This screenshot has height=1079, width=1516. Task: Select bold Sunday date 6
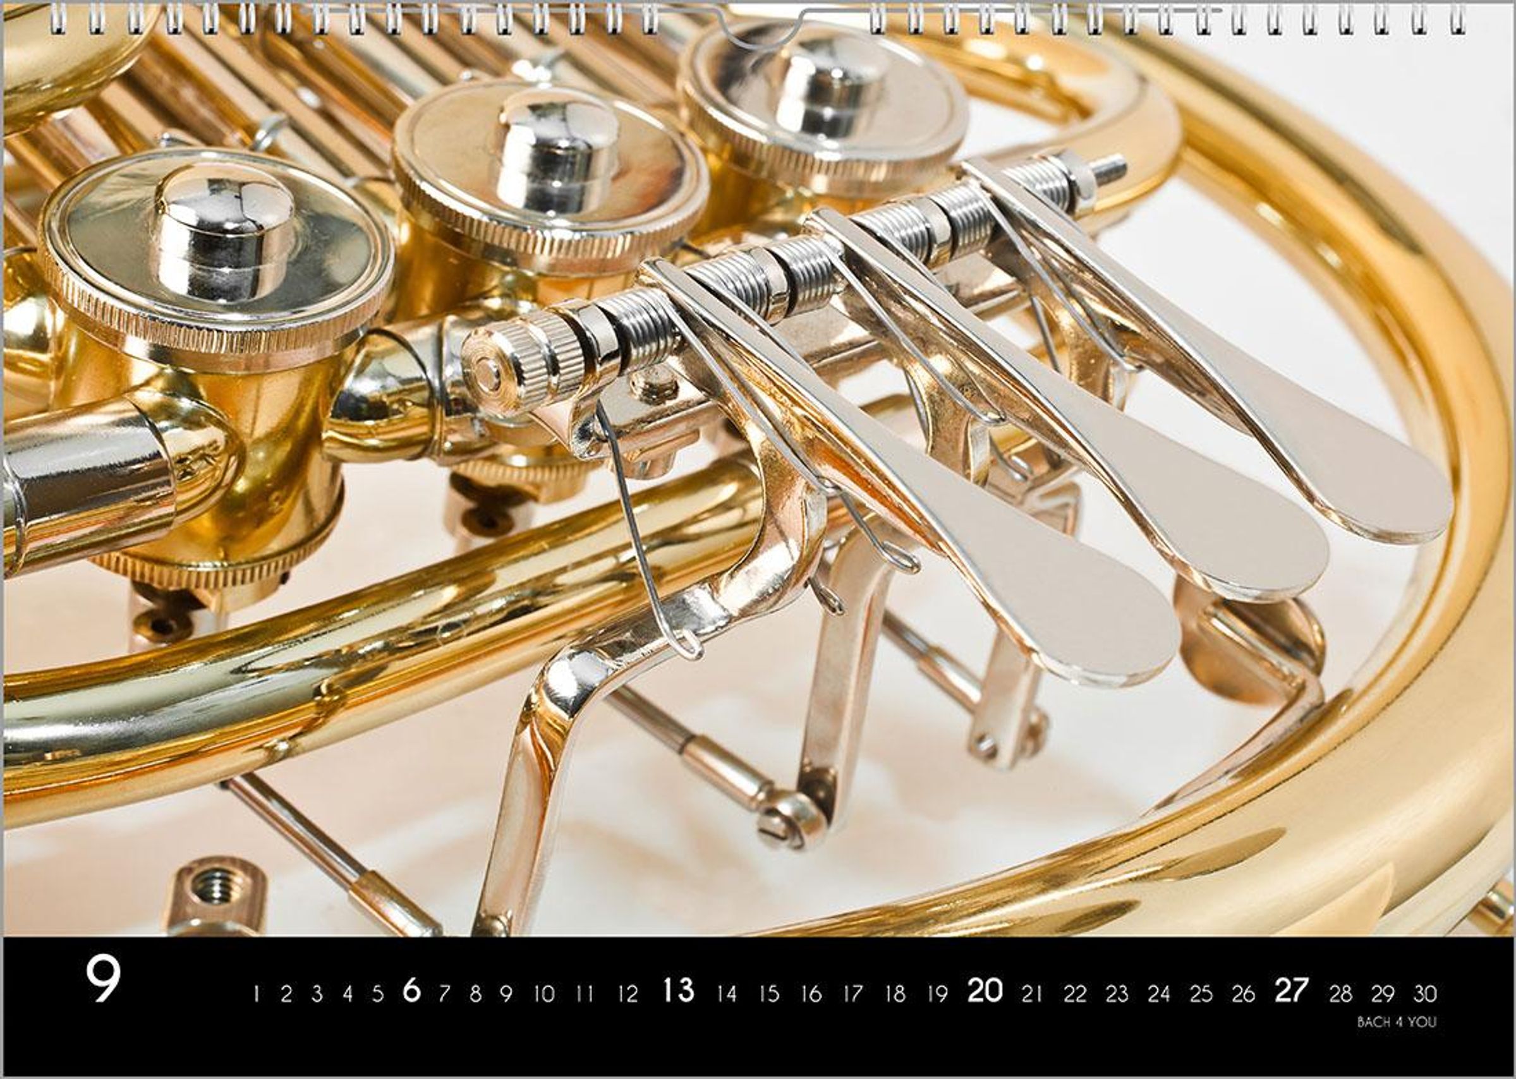tap(412, 991)
